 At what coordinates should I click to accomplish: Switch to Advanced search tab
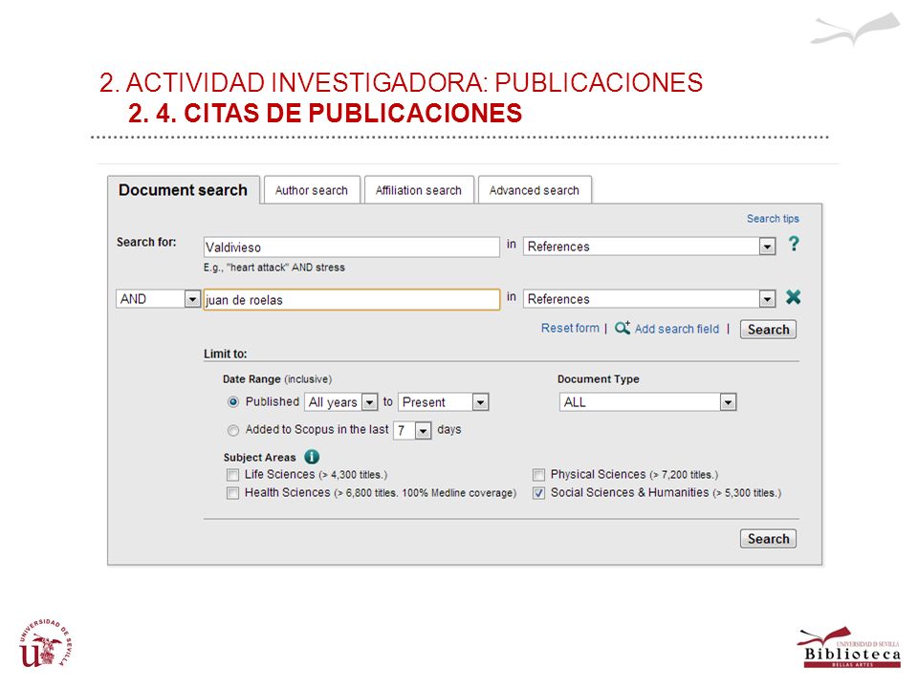535,190
